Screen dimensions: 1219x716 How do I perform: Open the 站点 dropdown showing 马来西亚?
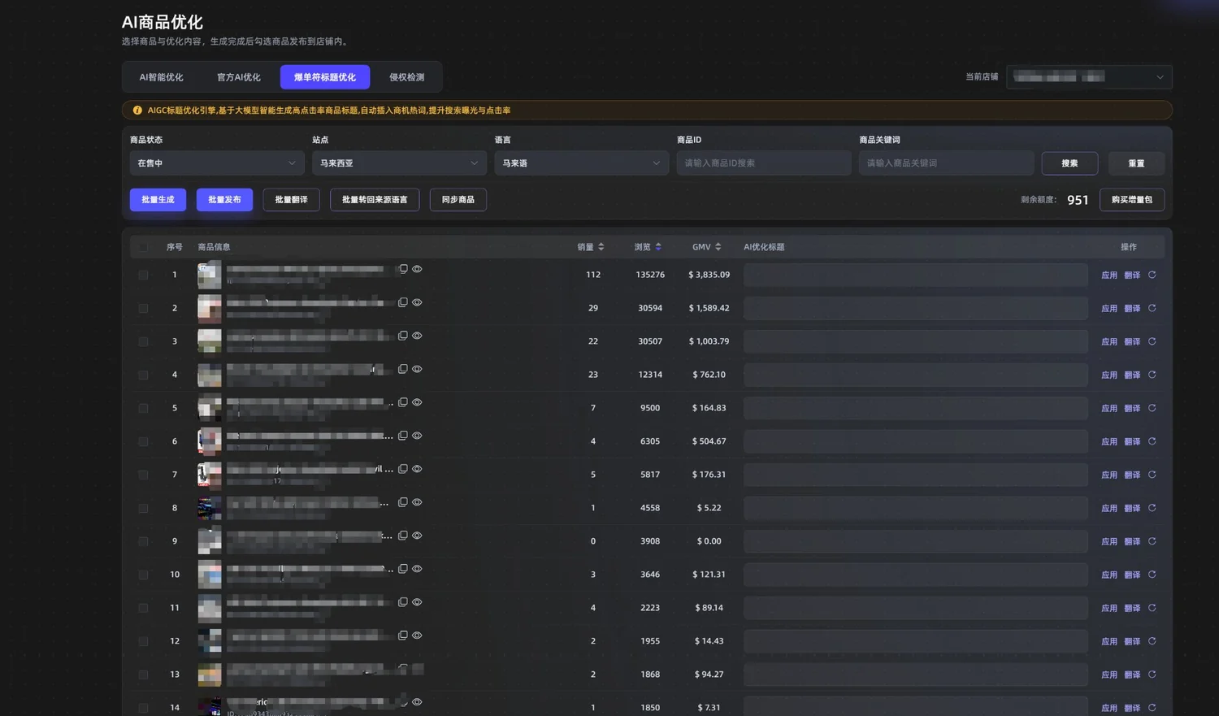pyautogui.click(x=399, y=163)
